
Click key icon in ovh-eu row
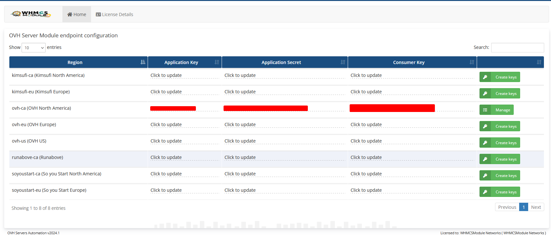485,126
